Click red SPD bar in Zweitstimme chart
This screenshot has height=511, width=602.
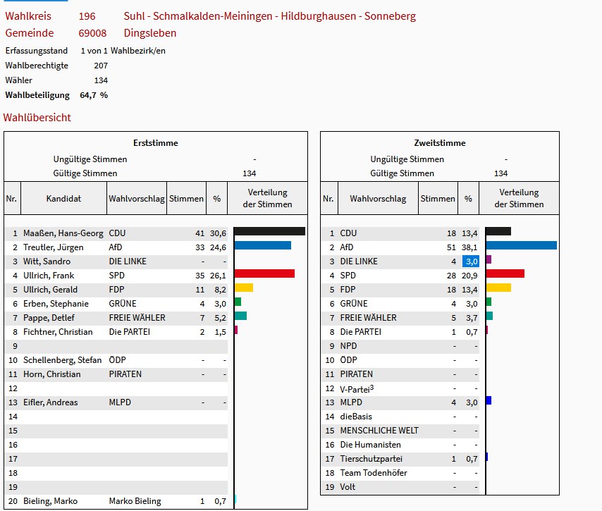coord(505,273)
